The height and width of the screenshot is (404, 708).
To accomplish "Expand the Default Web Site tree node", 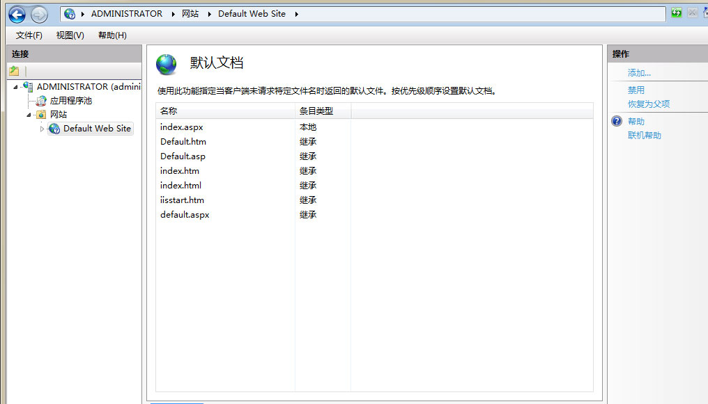I will click(x=42, y=129).
